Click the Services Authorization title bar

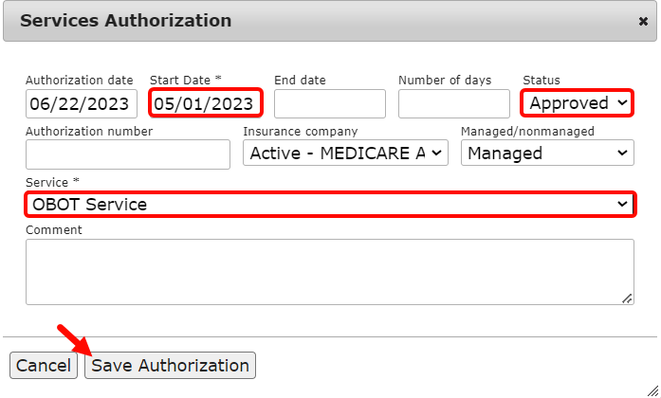(285, 21)
